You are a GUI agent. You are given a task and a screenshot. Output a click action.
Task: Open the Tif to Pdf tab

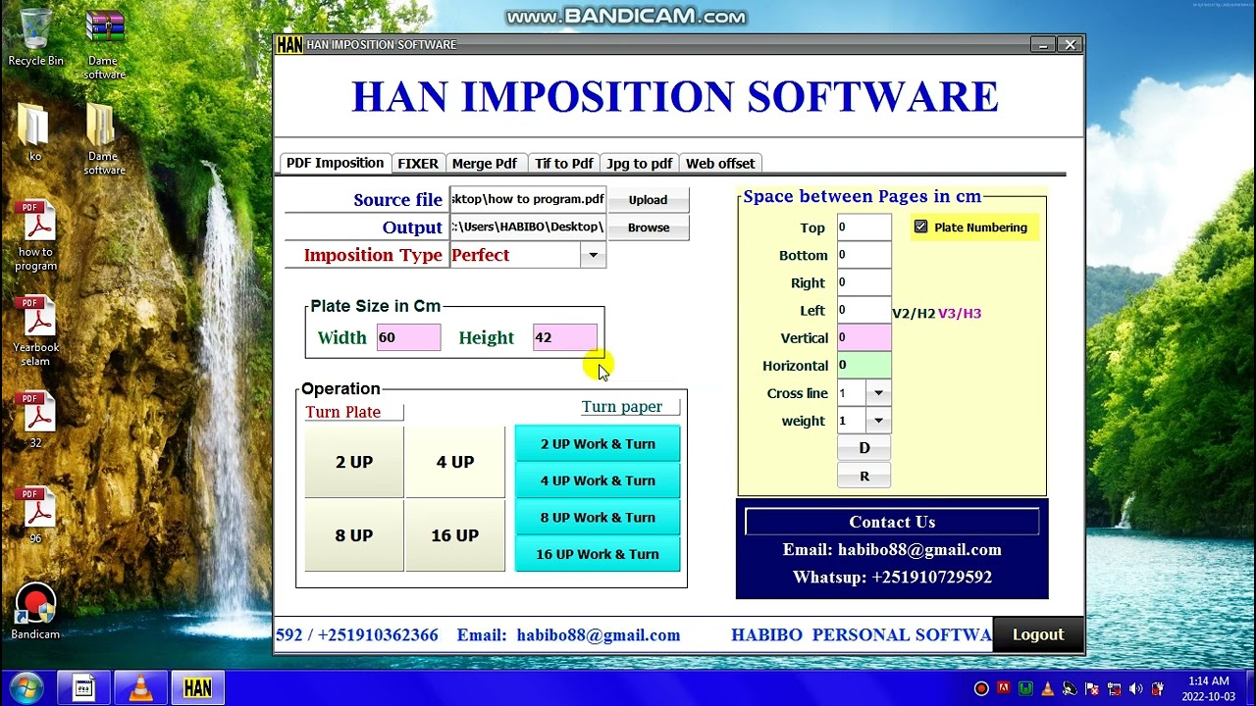[563, 164]
